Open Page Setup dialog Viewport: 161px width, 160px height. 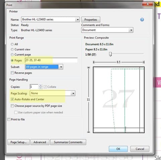pos(18,142)
